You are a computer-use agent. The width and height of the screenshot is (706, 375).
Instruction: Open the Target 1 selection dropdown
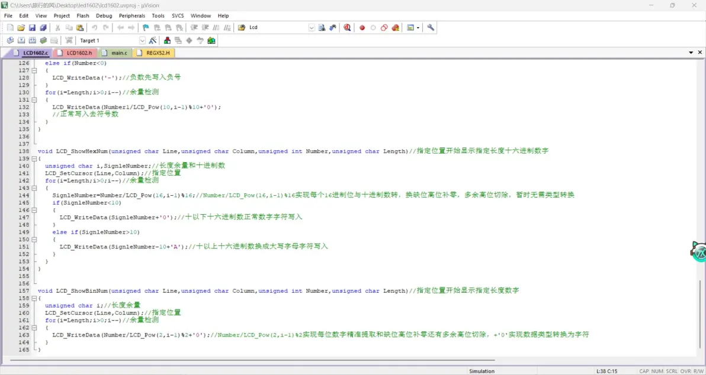click(x=142, y=41)
